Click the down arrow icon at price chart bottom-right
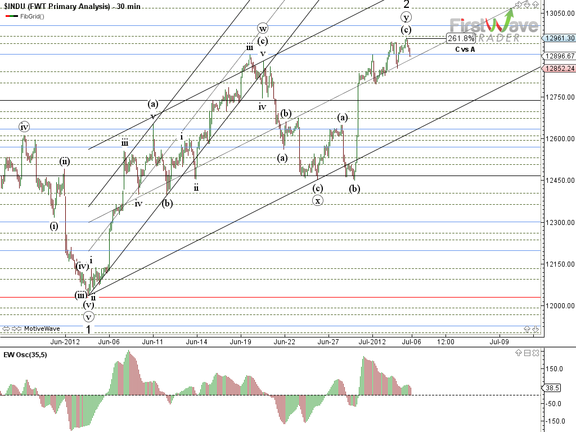This screenshot has width=576, height=432. (x=535, y=328)
